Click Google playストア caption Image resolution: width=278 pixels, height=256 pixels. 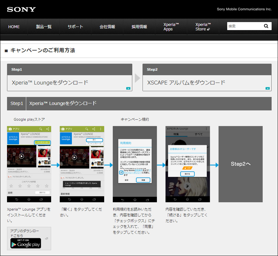click(29, 119)
